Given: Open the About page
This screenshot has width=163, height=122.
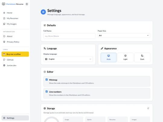Looking at the screenshot, I should [x=15, y=36].
